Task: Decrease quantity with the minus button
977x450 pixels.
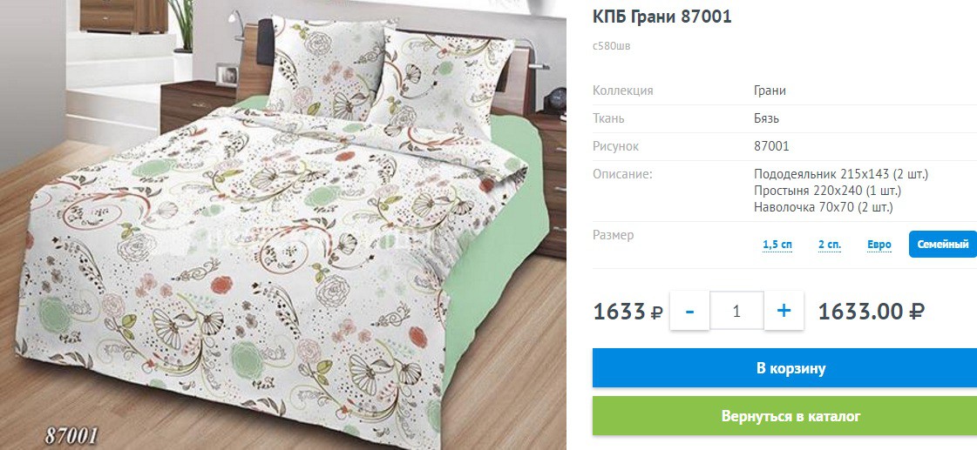Action: click(689, 310)
